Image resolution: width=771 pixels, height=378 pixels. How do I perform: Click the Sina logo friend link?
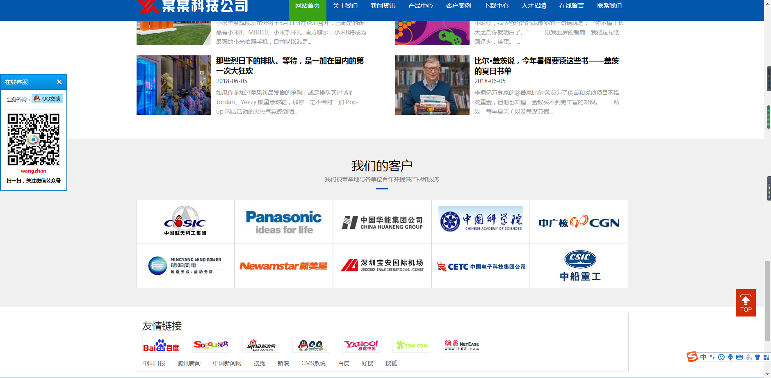pyautogui.click(x=261, y=345)
